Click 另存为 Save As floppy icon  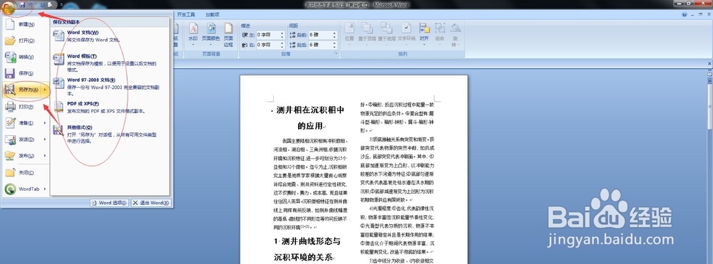tap(10, 90)
